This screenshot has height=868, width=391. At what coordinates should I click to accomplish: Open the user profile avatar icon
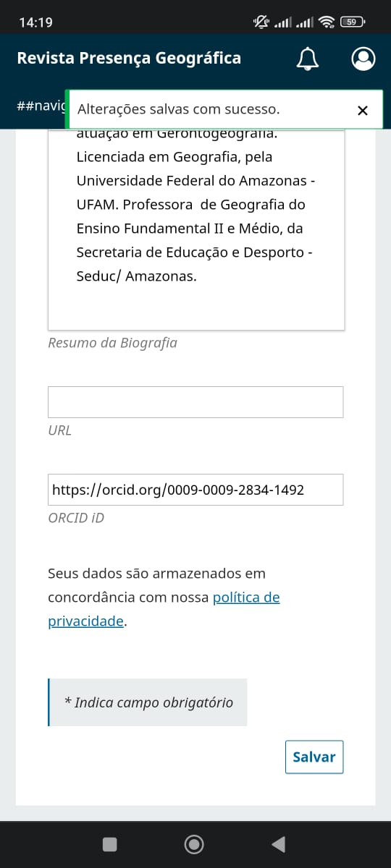363,59
